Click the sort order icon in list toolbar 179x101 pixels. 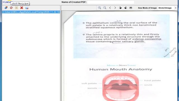click(x=17, y=8)
